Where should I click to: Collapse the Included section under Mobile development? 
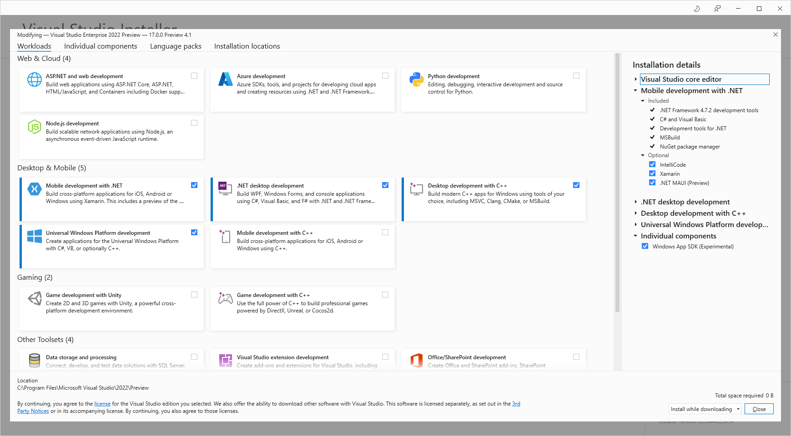tap(643, 100)
